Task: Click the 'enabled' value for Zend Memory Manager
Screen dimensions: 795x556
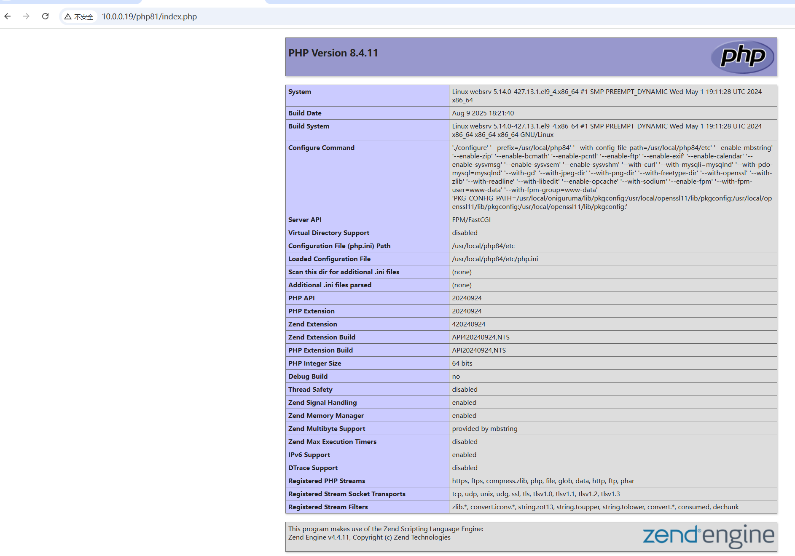Action: [x=464, y=416]
